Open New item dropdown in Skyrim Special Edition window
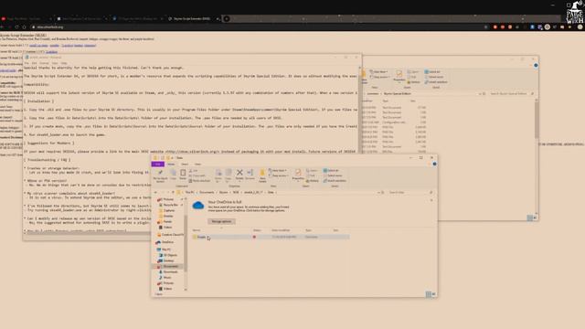Viewport: 585px width, 329px height. pyautogui.click(x=378, y=71)
